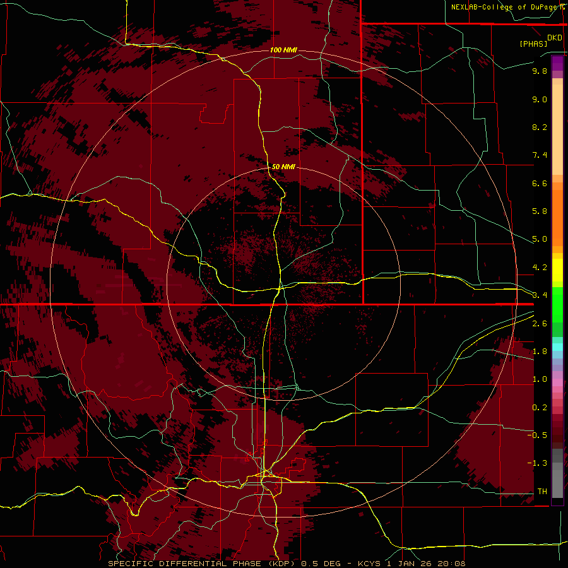The width and height of the screenshot is (568, 568).
Task: Click the 1.0 legend value
Action: 540,379
